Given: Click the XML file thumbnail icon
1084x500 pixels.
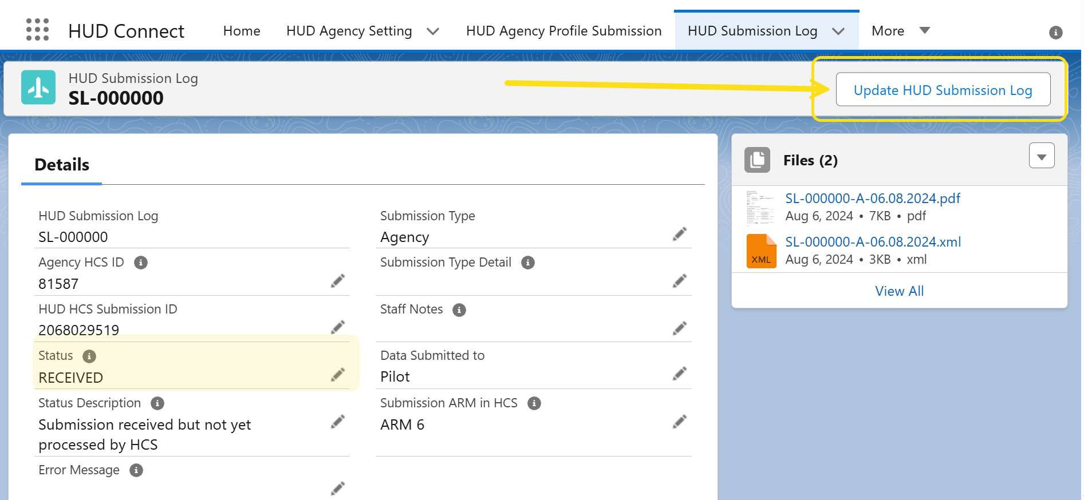Looking at the screenshot, I should click(761, 251).
